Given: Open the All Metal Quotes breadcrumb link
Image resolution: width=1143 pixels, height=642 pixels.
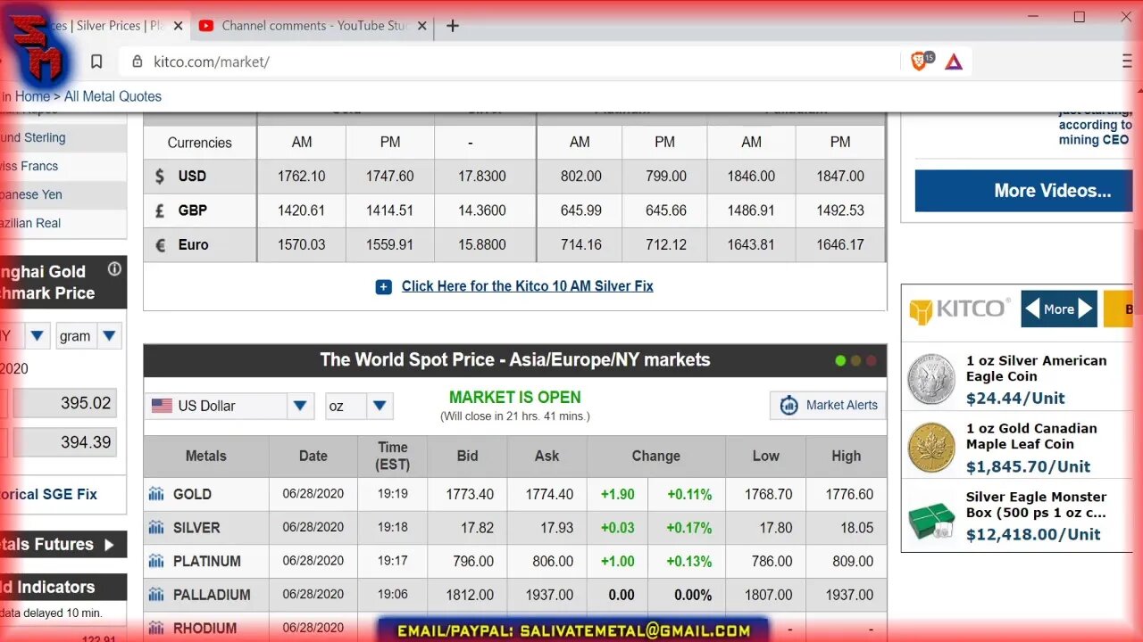Looking at the screenshot, I should click(113, 96).
